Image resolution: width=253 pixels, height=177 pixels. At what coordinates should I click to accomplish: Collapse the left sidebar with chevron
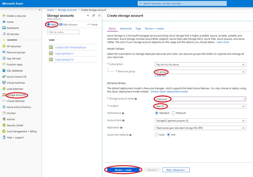pos(40,10)
